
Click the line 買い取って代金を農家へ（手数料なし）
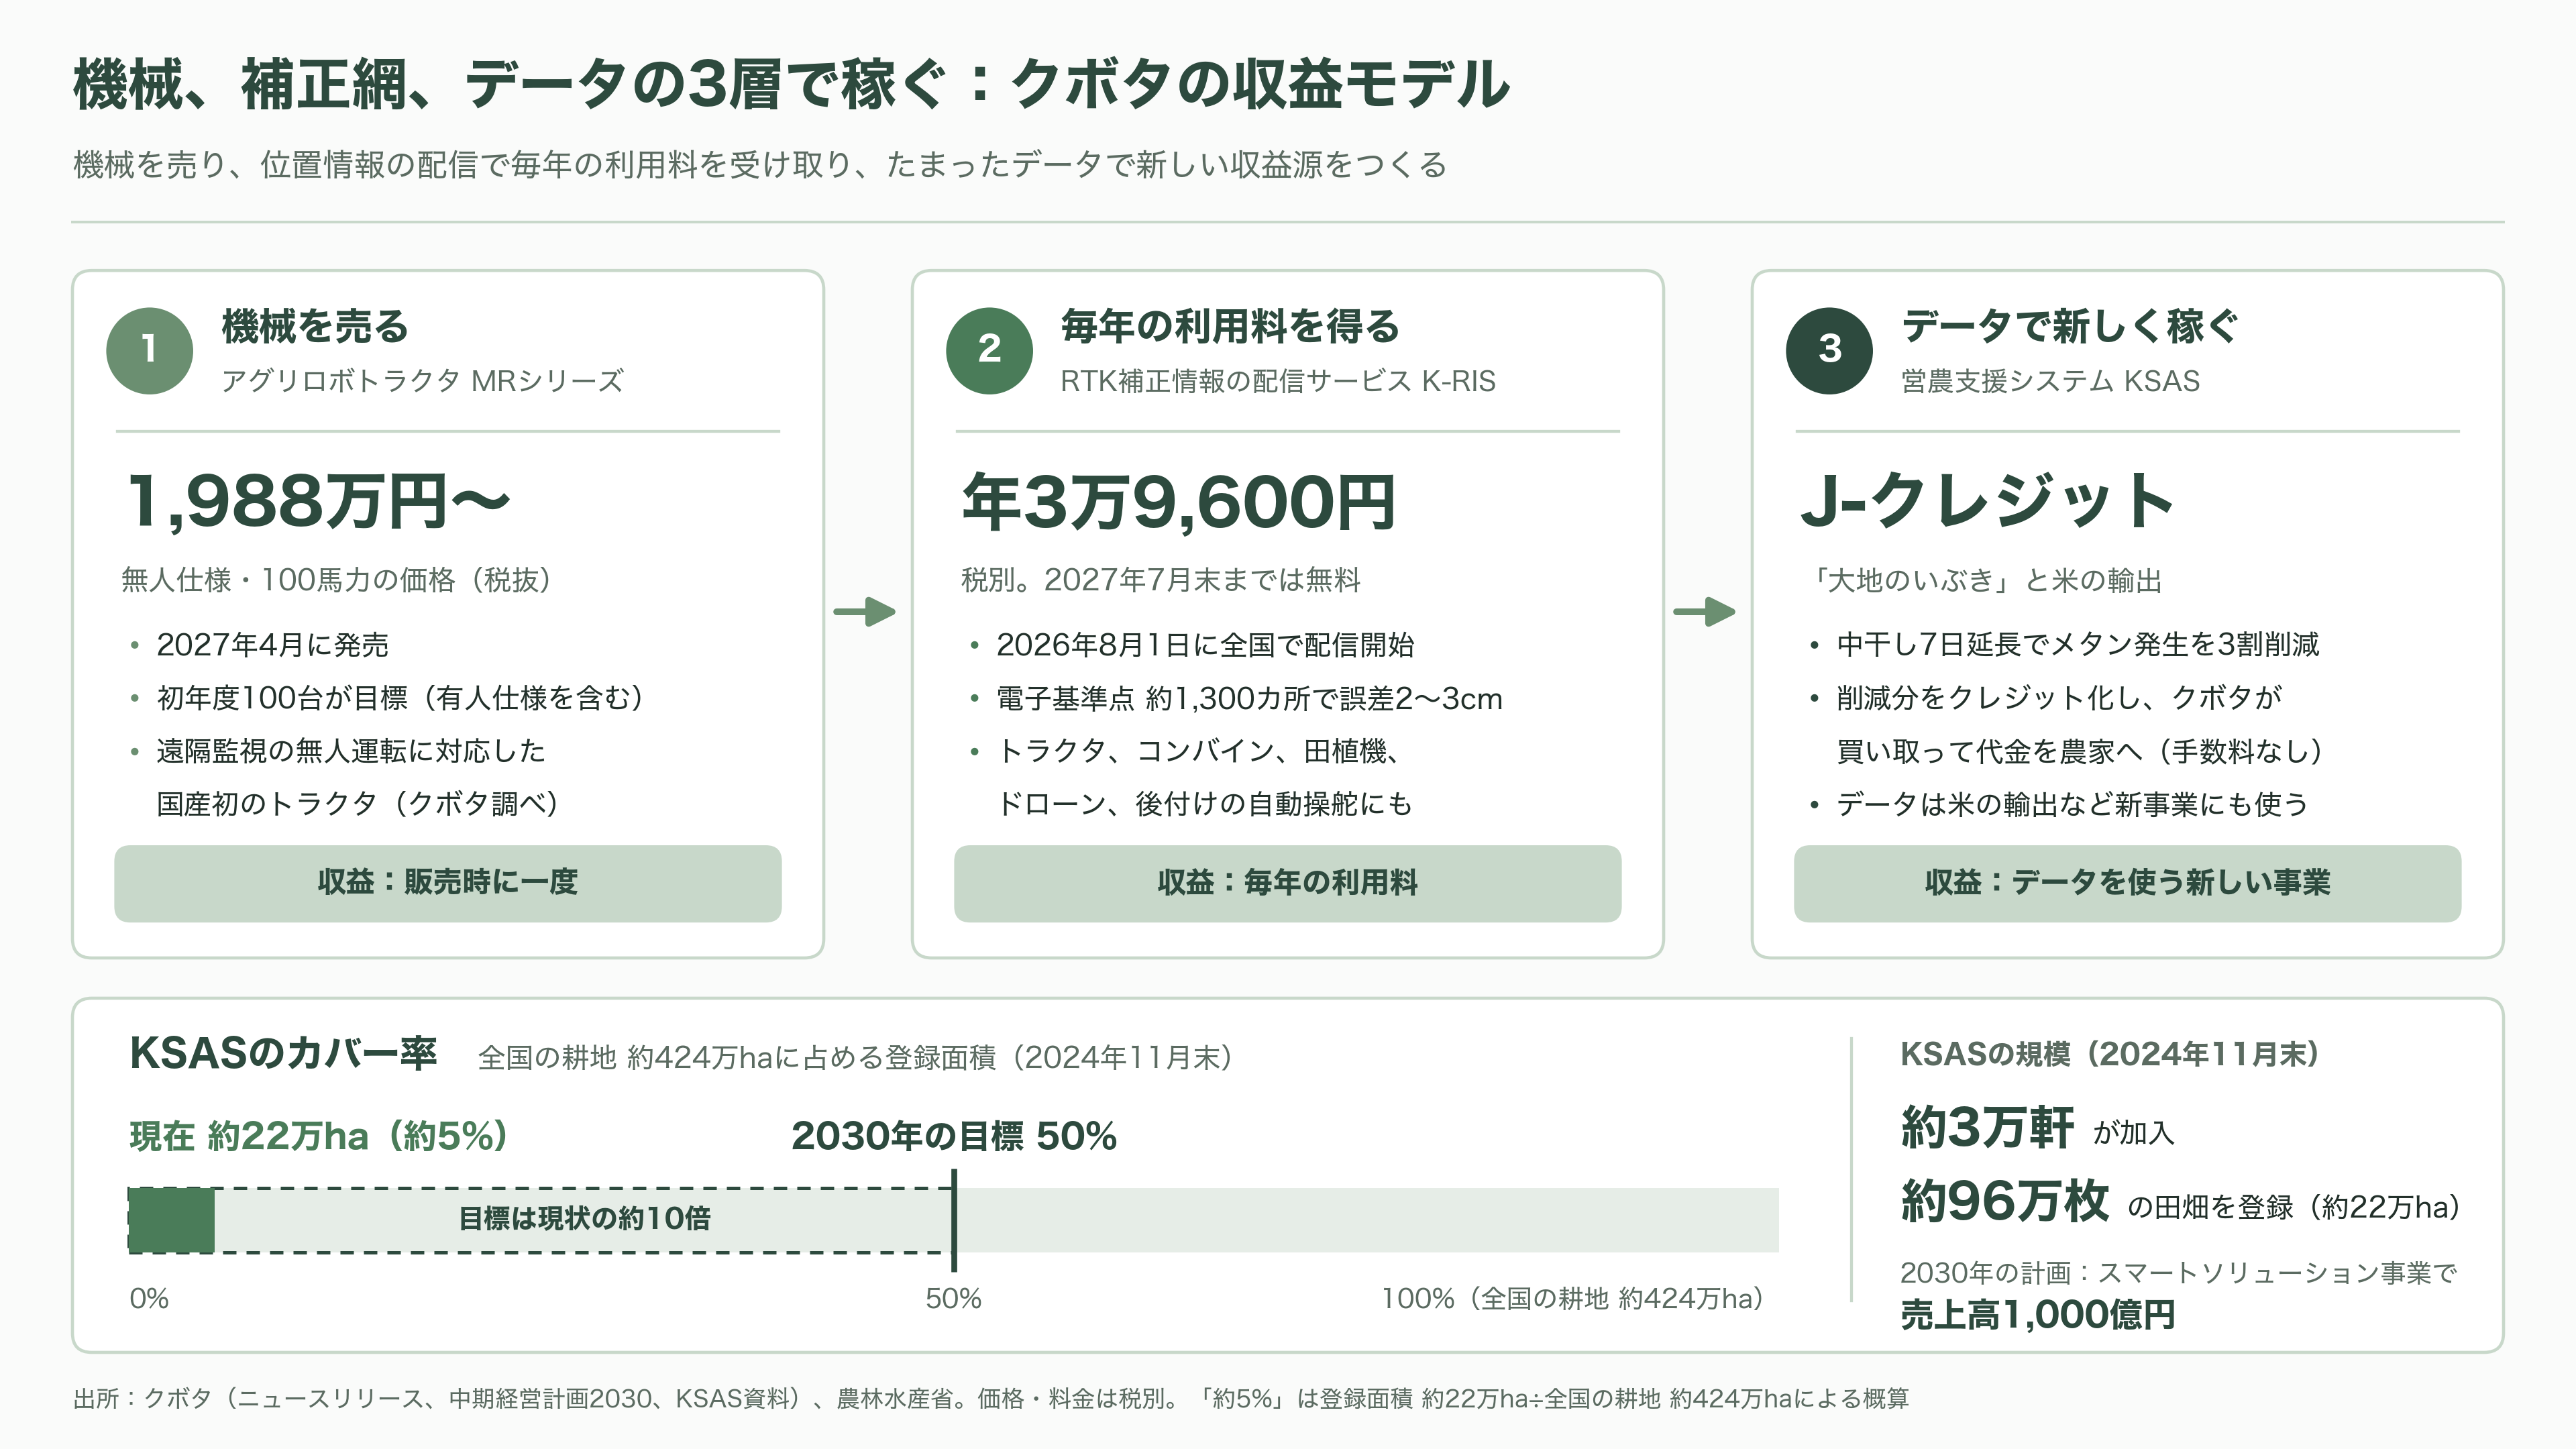point(2080,751)
